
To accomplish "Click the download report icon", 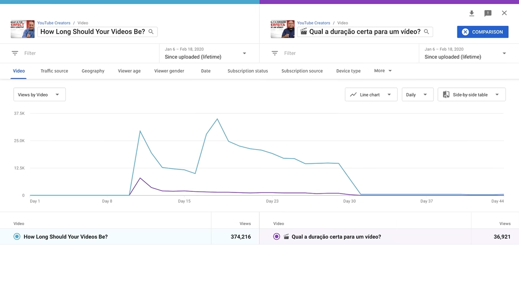I will point(471,13).
